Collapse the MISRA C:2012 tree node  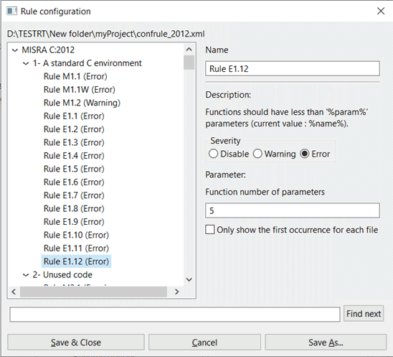click(15, 50)
